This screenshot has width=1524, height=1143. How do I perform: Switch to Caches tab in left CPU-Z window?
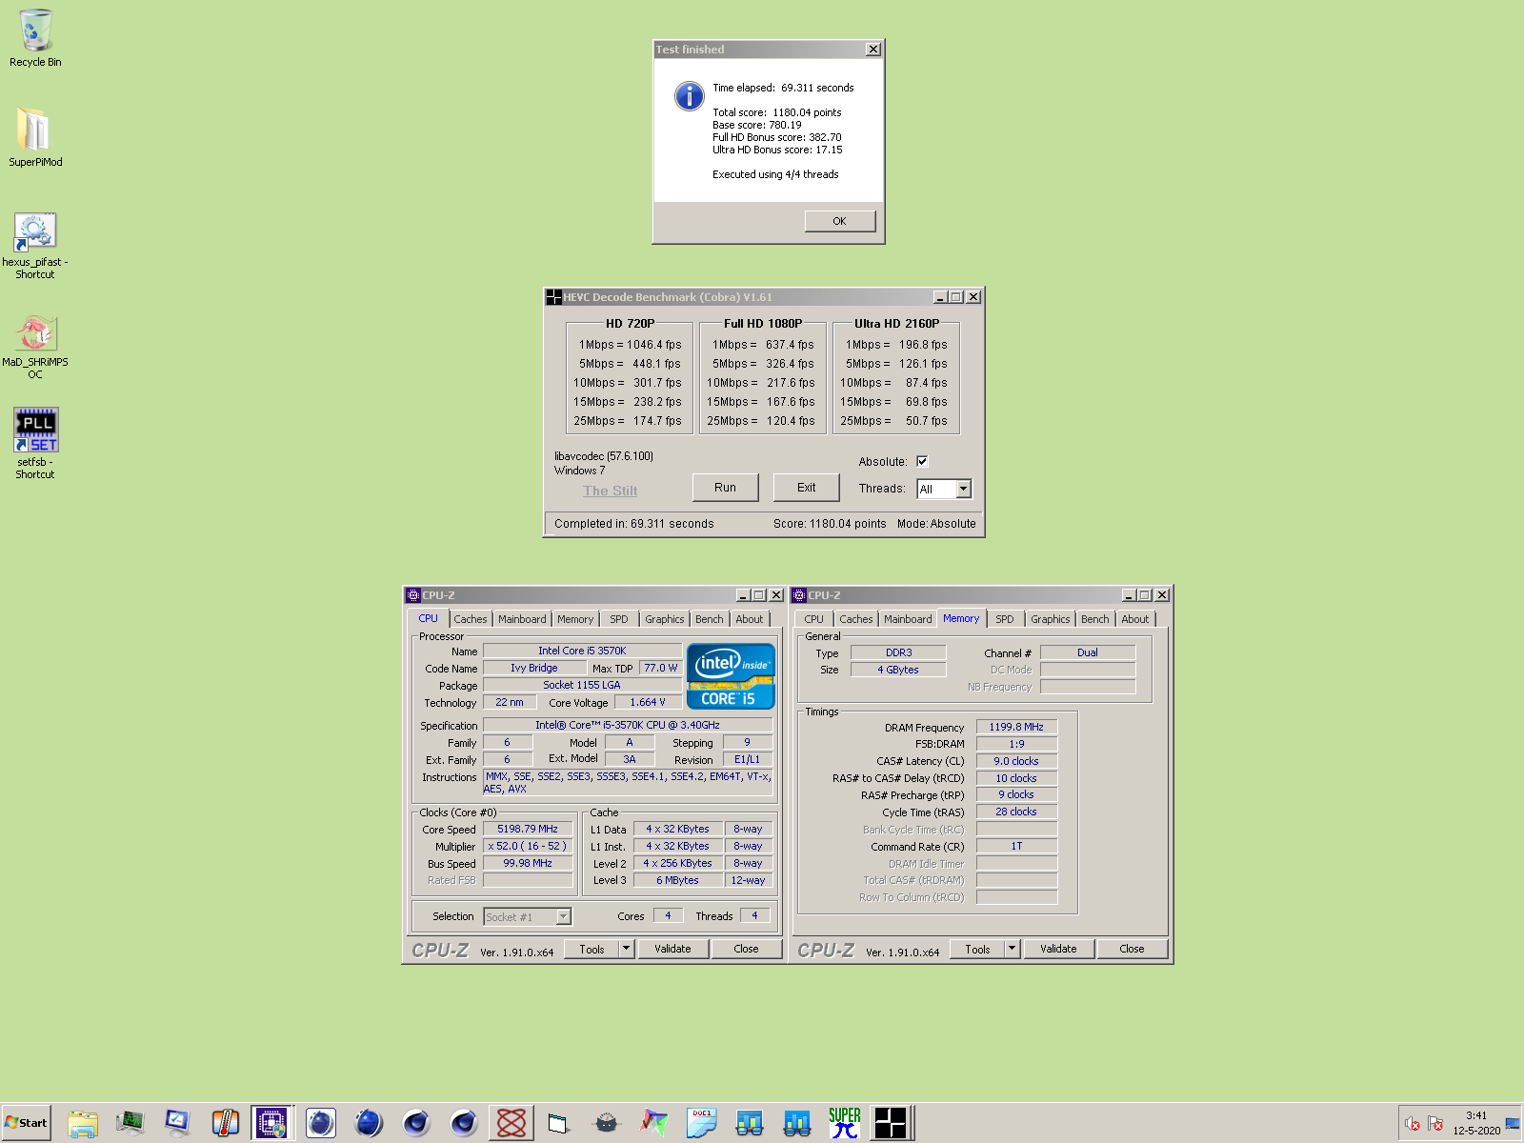point(471,619)
